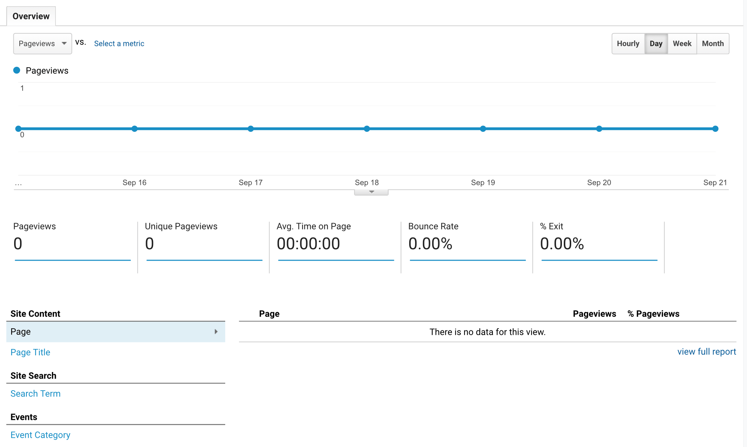This screenshot has width=747, height=447.
Task: Confirm Day granularity is selected
Action: coord(656,43)
